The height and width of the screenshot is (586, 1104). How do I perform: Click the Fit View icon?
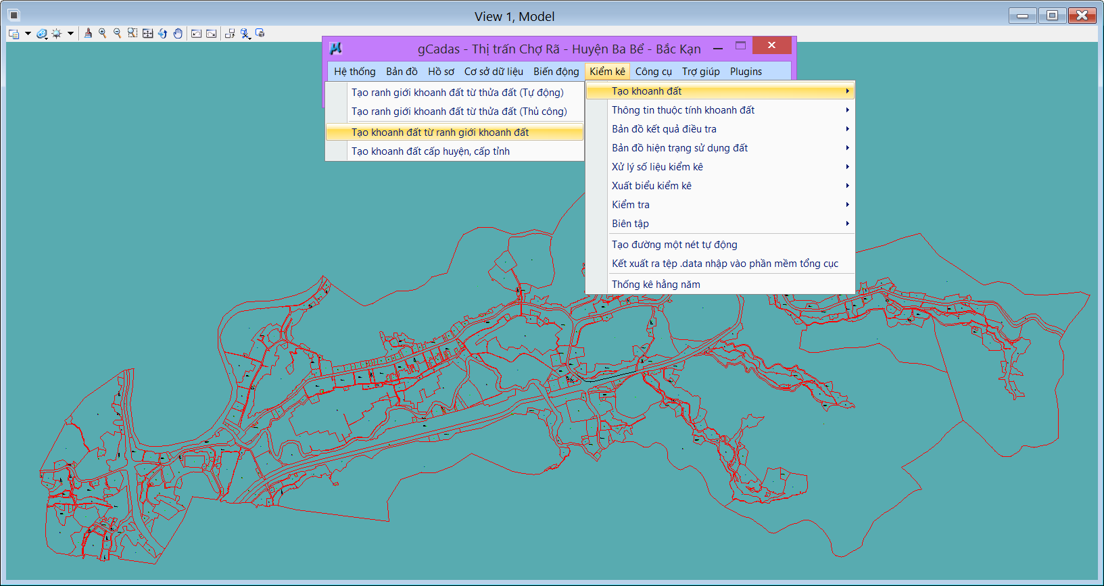click(147, 33)
